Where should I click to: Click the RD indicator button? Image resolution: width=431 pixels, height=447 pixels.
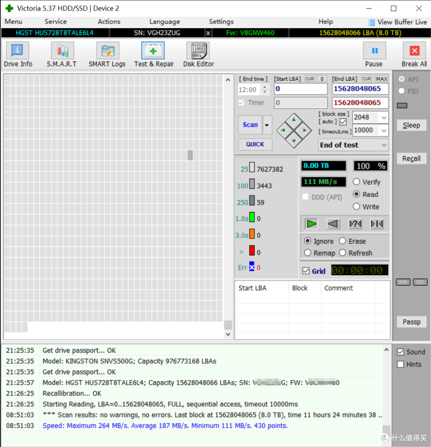[x=420, y=282]
